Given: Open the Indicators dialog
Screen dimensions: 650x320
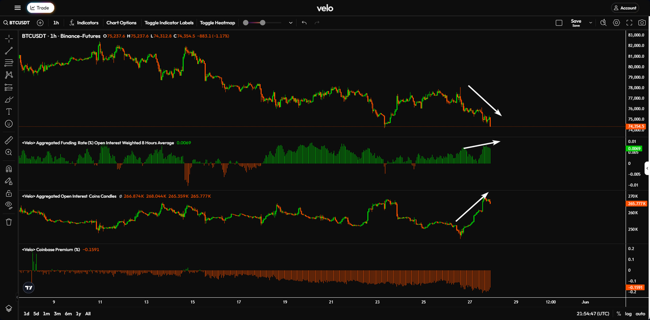Looking at the screenshot, I should tap(84, 23).
